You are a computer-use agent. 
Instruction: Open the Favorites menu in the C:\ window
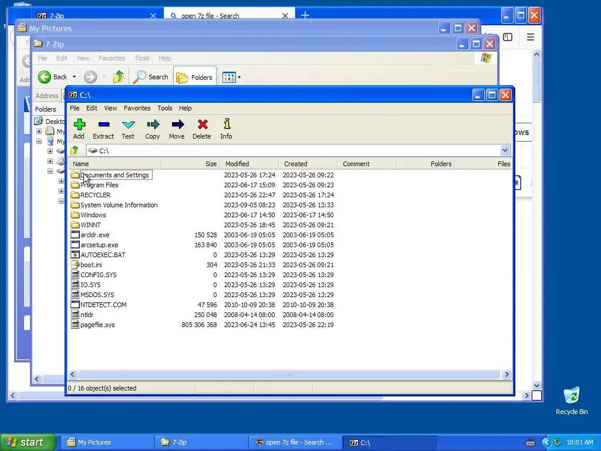137,108
